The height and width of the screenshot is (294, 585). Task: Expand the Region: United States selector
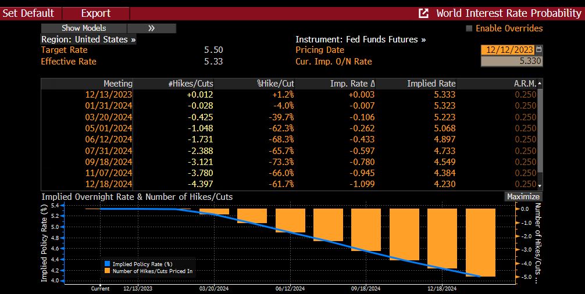88,40
